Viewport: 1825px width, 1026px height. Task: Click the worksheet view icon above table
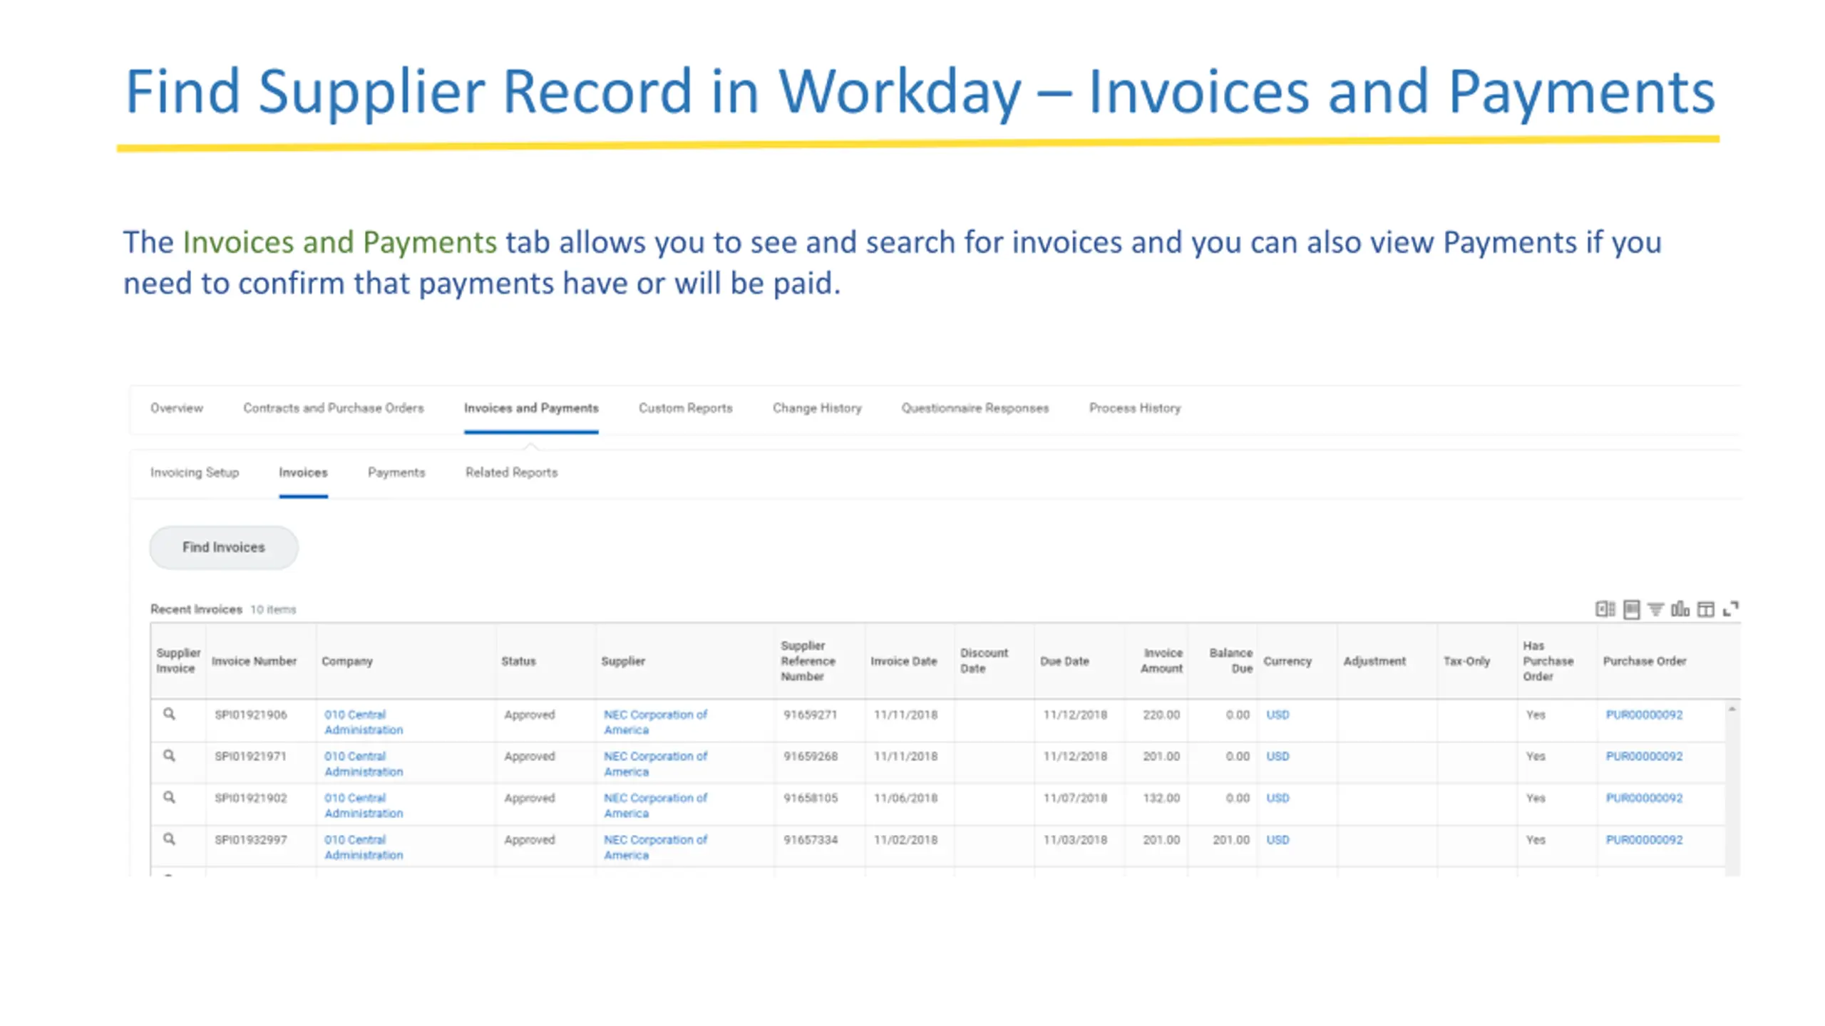[1631, 609]
